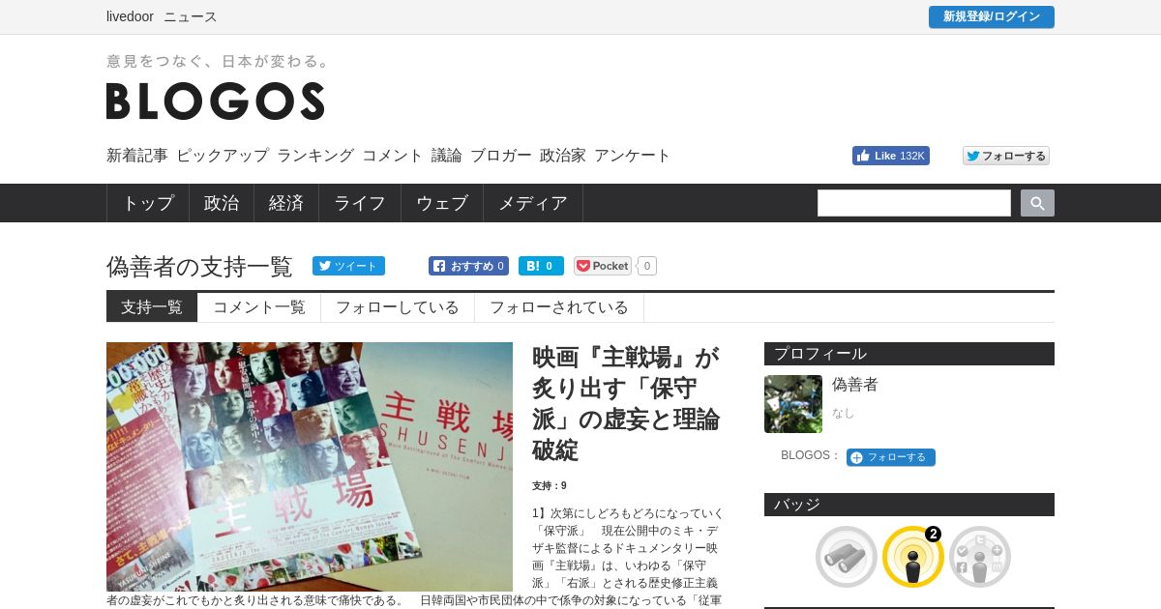Click the Twitter フォローする button in header
The height and width of the screenshot is (609, 1161).
click(x=1006, y=156)
